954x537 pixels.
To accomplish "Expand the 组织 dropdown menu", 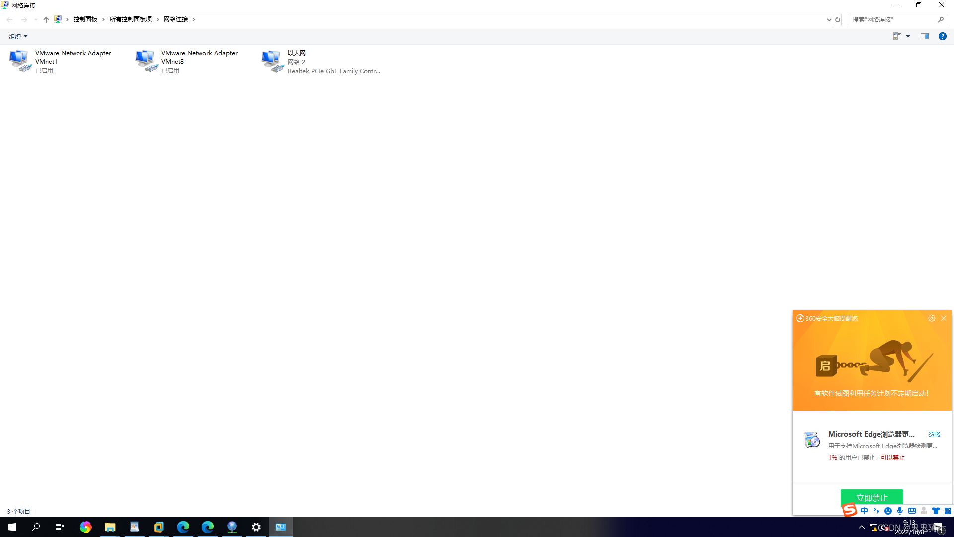I will [x=18, y=36].
